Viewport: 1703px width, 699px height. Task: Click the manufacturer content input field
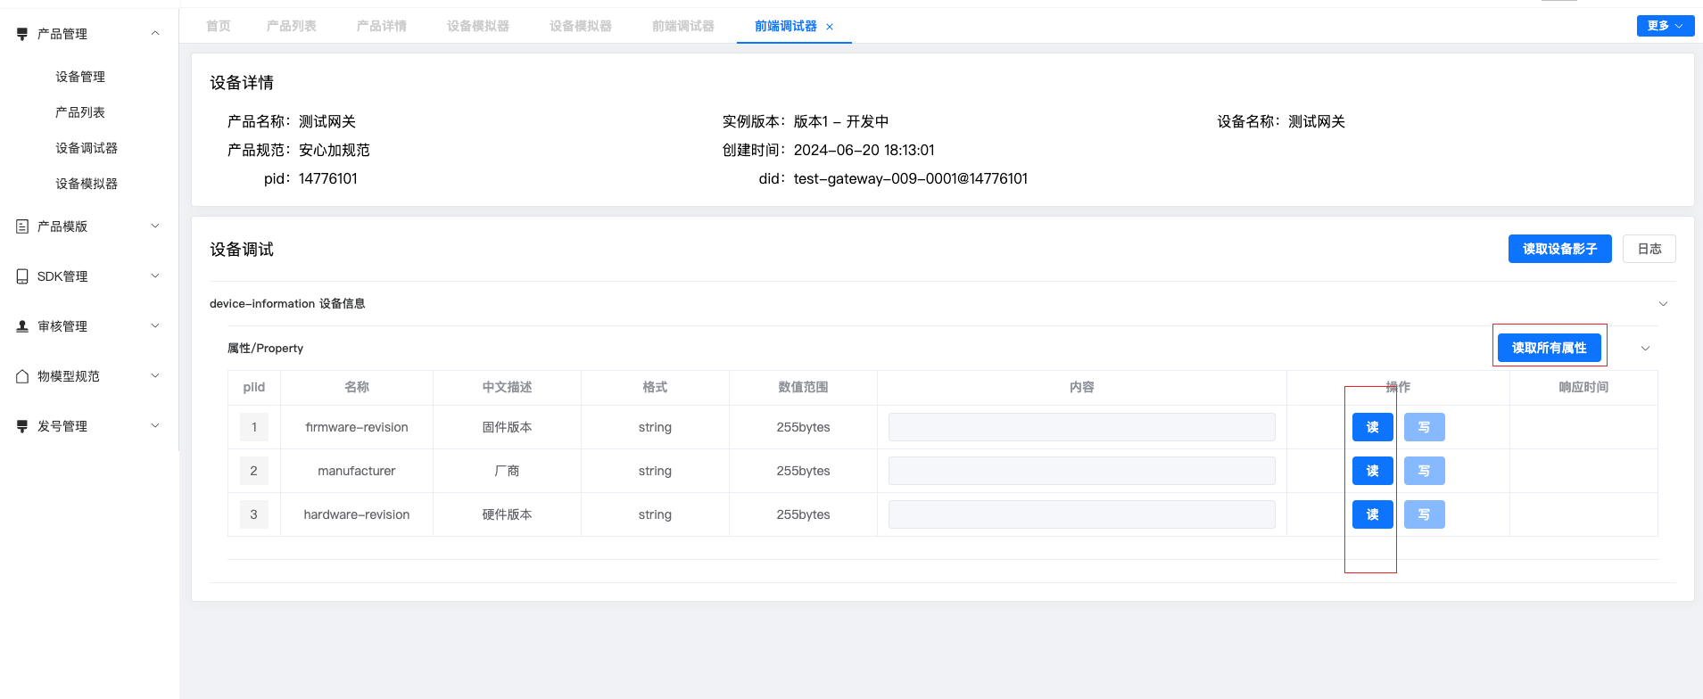click(x=1081, y=471)
